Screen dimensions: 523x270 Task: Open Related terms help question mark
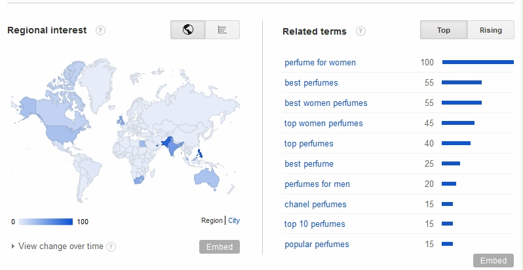coord(360,31)
